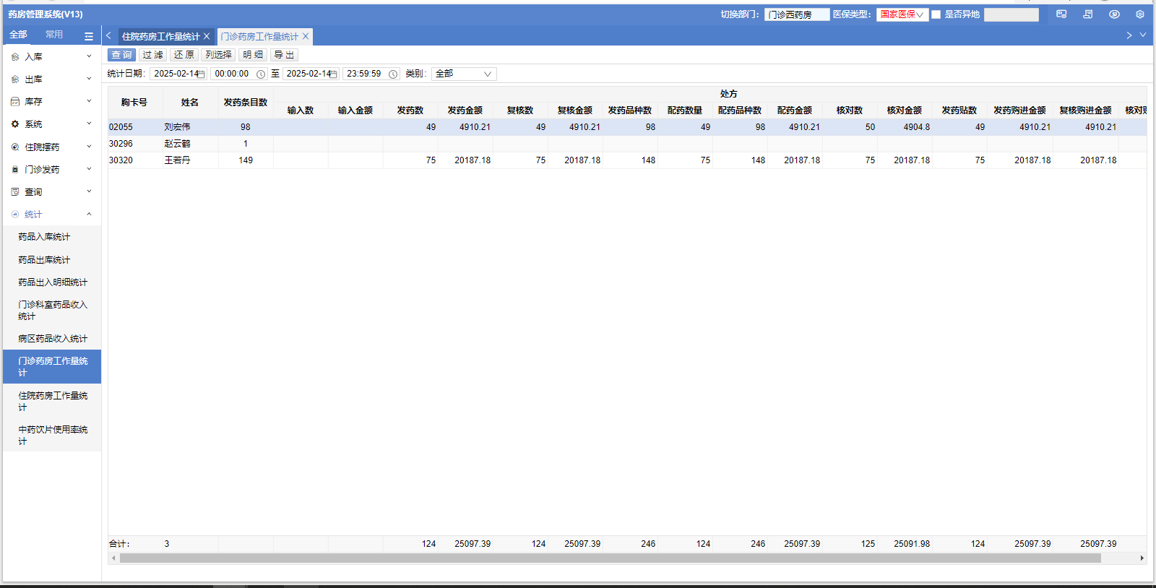Click the horizontal scrollbar thumb

[611, 558]
